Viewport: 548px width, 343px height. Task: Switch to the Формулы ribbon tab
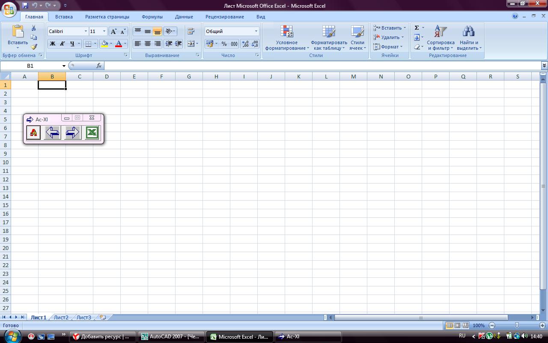(152, 17)
